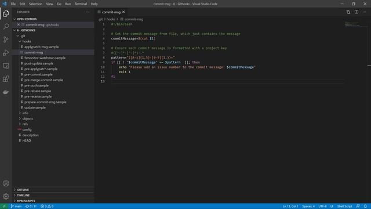Viewport: 371px width, 209px height.
Task: Open the Explorer view in activity bar
Action: point(6,13)
